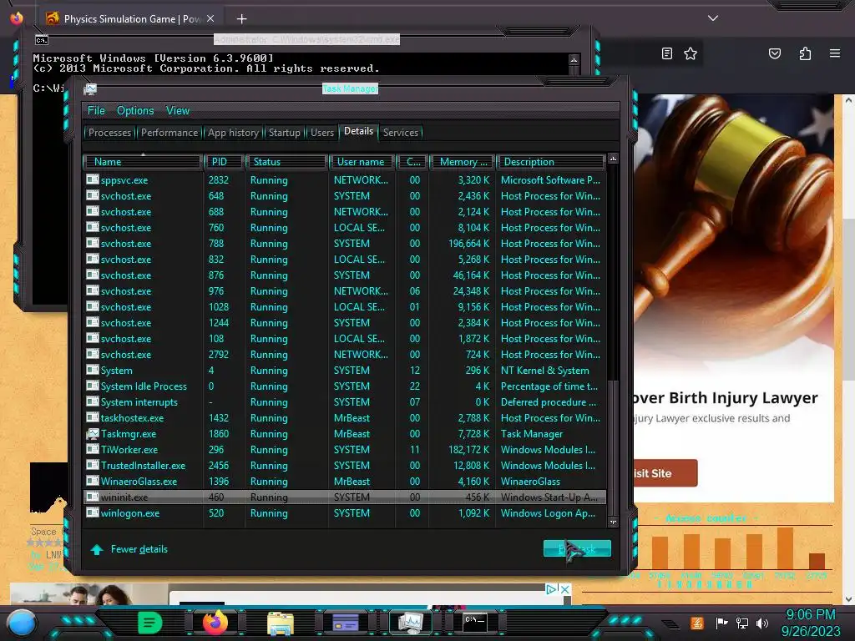Open a new Firefox tab
This screenshot has width=855, height=641.
coord(241,19)
